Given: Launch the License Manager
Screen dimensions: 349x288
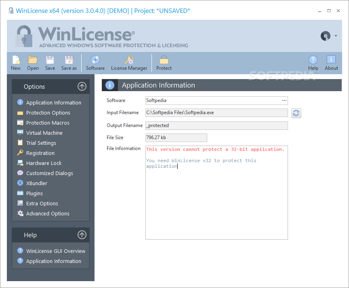Looking at the screenshot, I should pyautogui.click(x=129, y=63).
